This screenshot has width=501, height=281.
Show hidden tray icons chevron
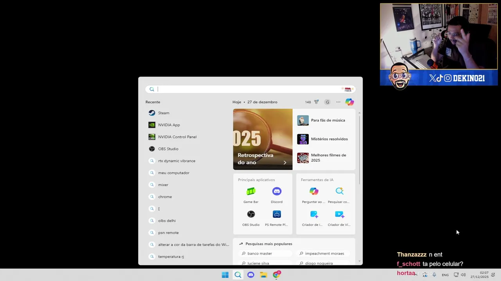416,275
